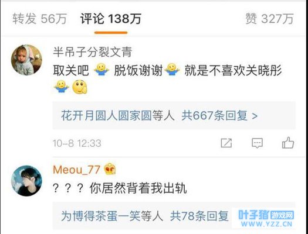Like the first comment with thumbs-up icon
Screen dimensions: 308x234
point(288,143)
